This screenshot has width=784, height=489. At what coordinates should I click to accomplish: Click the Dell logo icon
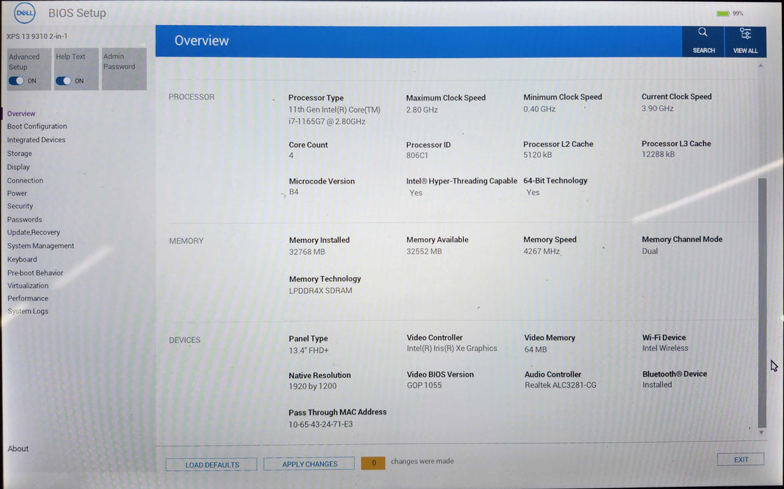pyautogui.click(x=24, y=13)
